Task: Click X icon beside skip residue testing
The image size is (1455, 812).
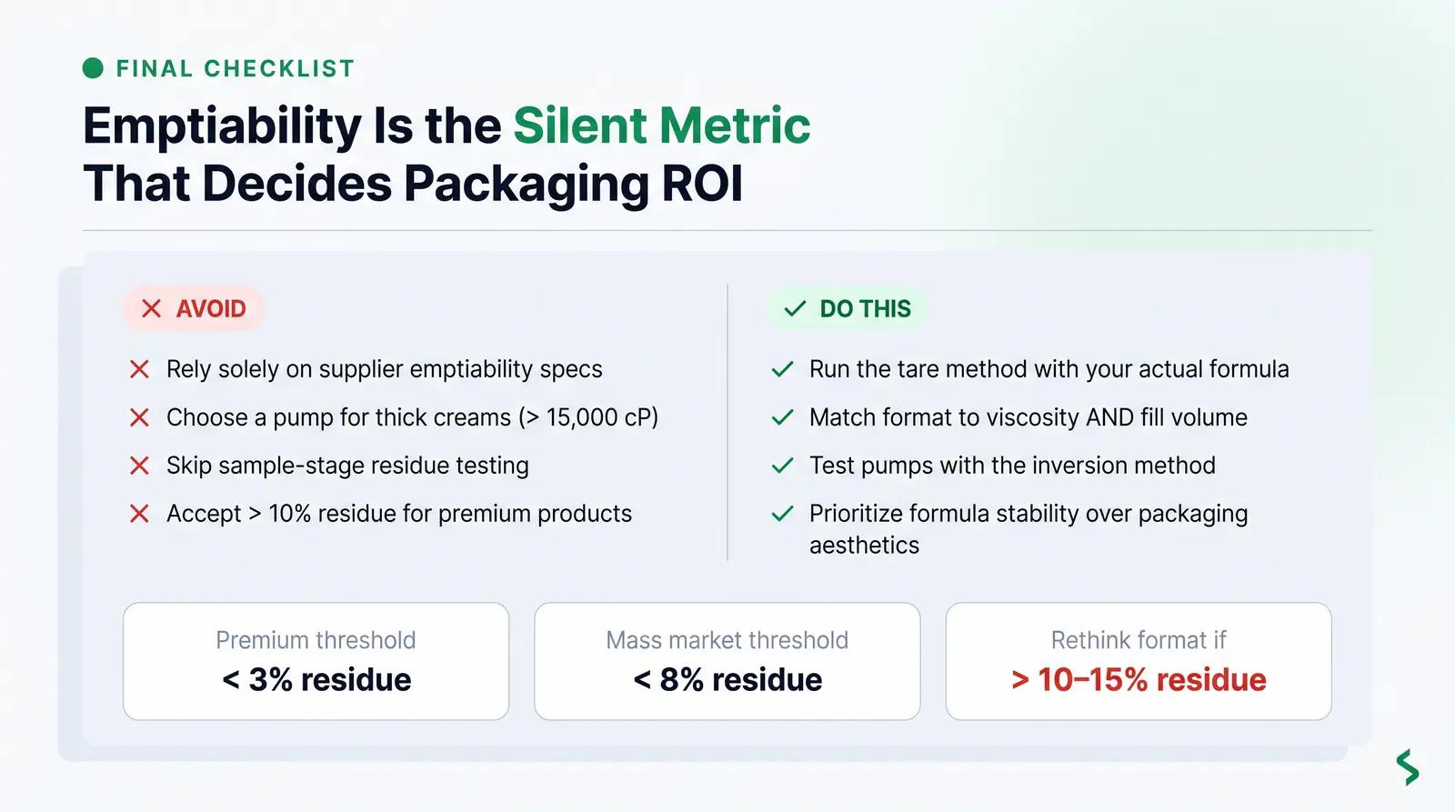Action: coord(139,466)
